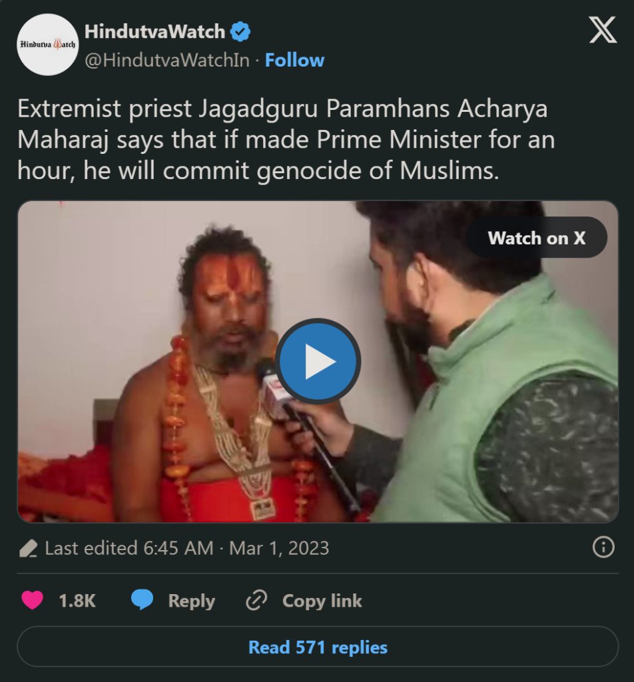634x682 pixels.
Task: Click the HindutvaWatch logo avatar
Action: point(47,45)
